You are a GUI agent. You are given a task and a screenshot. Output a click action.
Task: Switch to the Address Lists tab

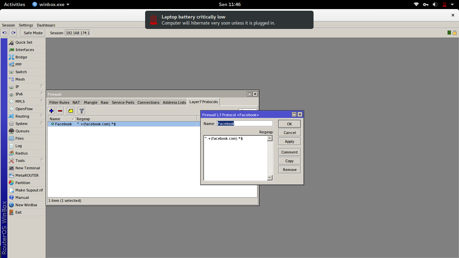click(174, 102)
